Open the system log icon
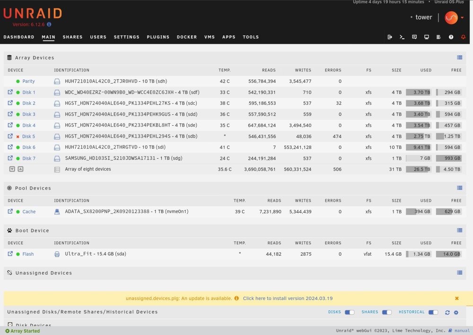This screenshot has width=473, height=335. pyautogui.click(x=438, y=37)
